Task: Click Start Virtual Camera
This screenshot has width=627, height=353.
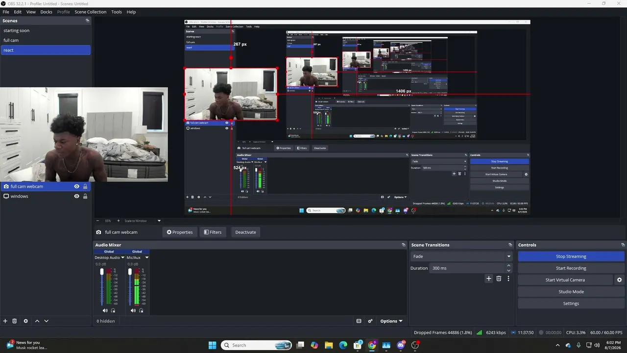Action: point(565,280)
